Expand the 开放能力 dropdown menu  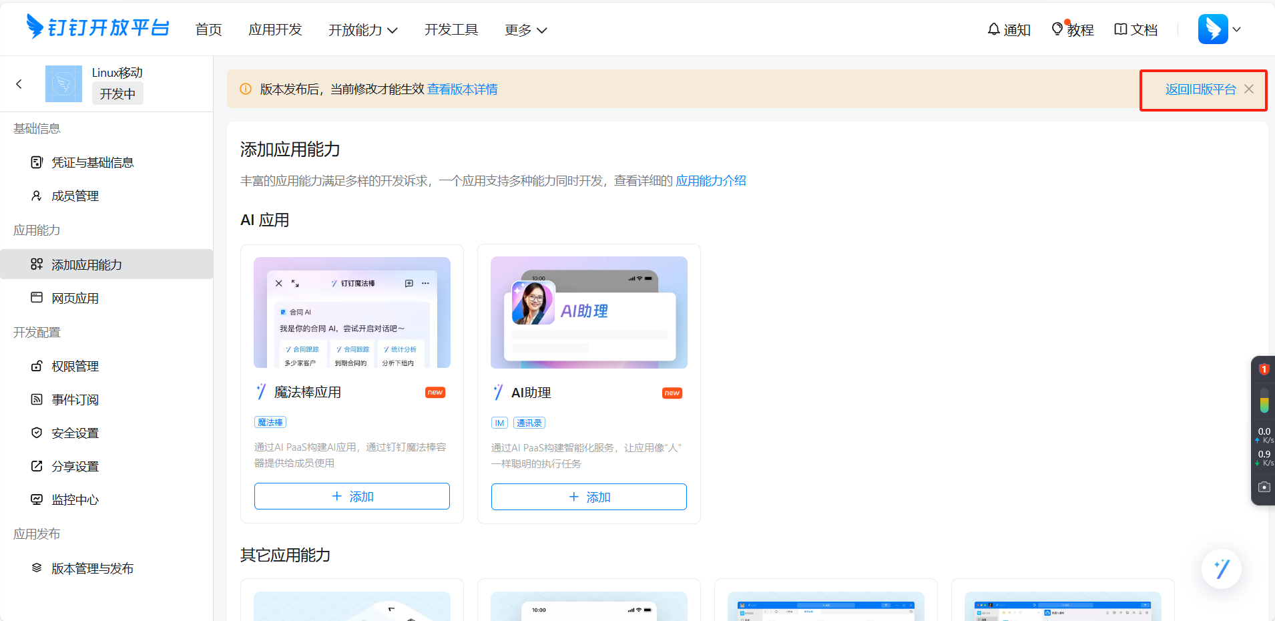tap(362, 30)
